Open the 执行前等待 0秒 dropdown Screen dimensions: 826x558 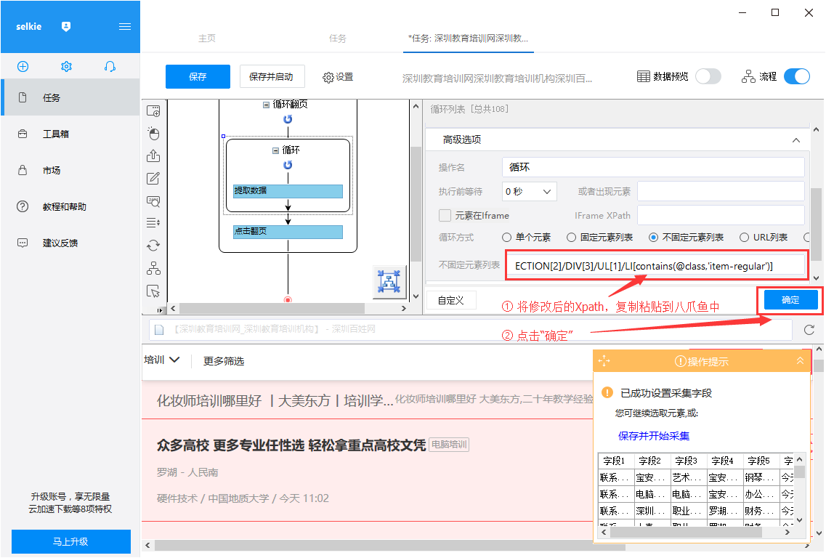click(x=529, y=192)
